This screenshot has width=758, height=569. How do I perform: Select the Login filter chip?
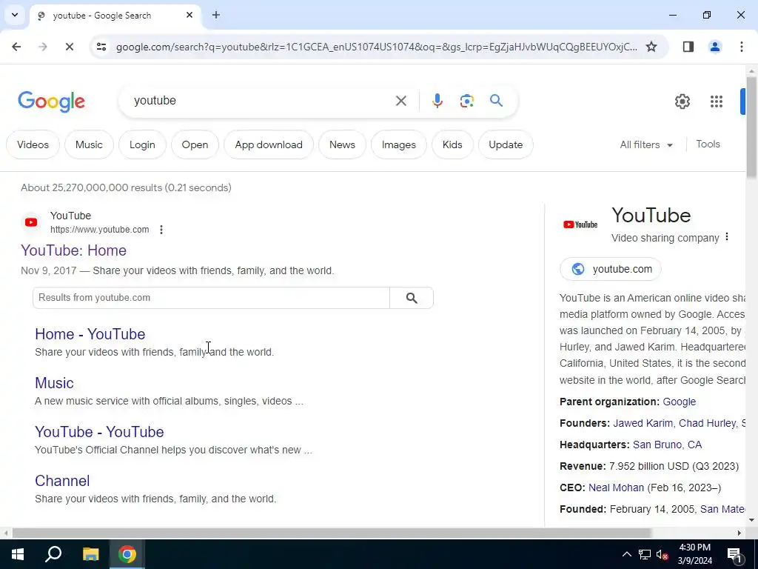pyautogui.click(x=142, y=144)
